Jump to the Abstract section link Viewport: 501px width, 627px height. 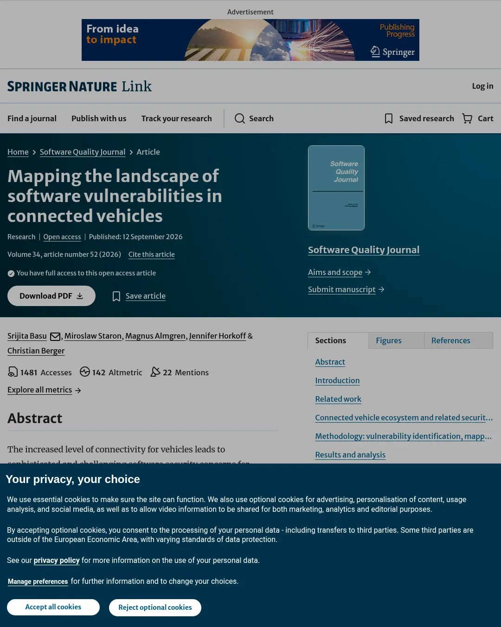coord(330,362)
